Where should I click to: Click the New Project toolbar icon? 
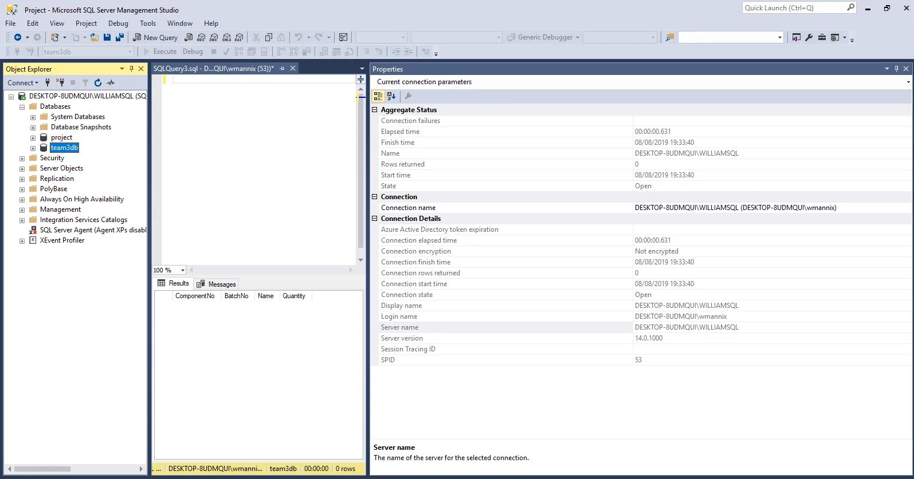coord(55,37)
